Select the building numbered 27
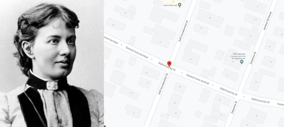The image size is (284, 127). point(258,7)
